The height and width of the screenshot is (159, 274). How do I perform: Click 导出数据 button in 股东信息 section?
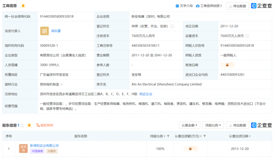(x=237, y=125)
